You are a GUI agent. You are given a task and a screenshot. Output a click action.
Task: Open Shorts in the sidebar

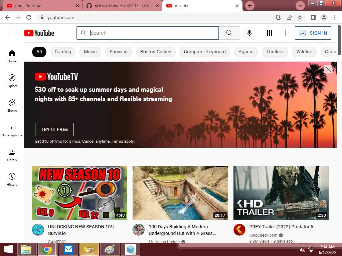click(x=12, y=105)
